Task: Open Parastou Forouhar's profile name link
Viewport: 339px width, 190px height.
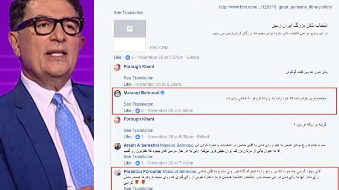Action: (x=143, y=172)
